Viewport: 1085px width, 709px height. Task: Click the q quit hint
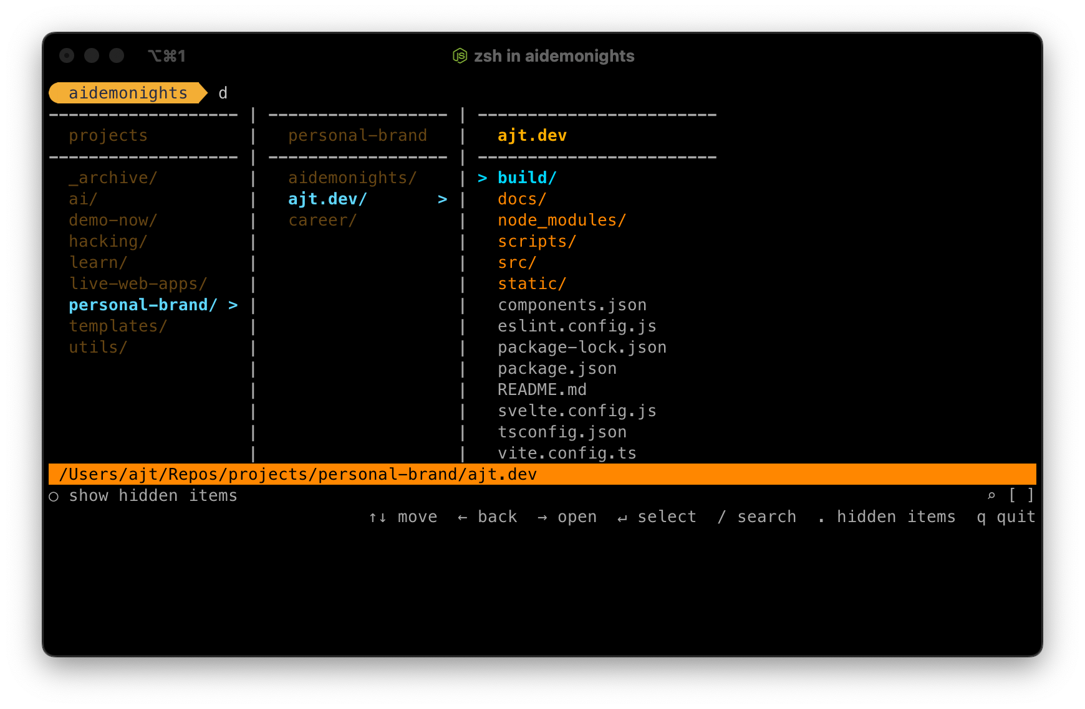pos(1006,517)
